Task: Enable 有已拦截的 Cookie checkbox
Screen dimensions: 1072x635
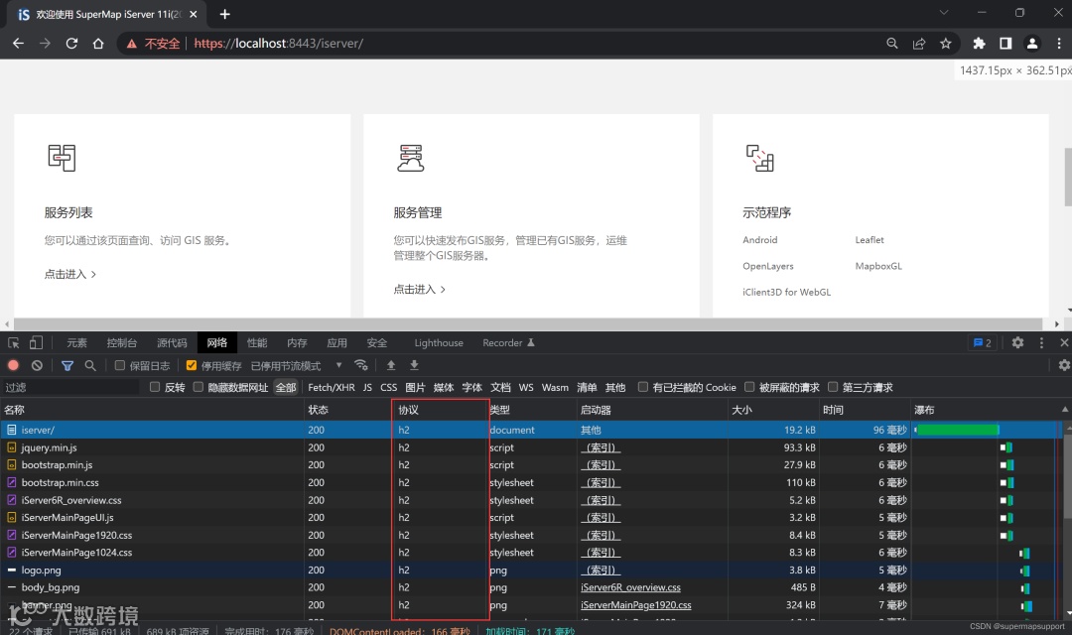Action: coord(642,387)
